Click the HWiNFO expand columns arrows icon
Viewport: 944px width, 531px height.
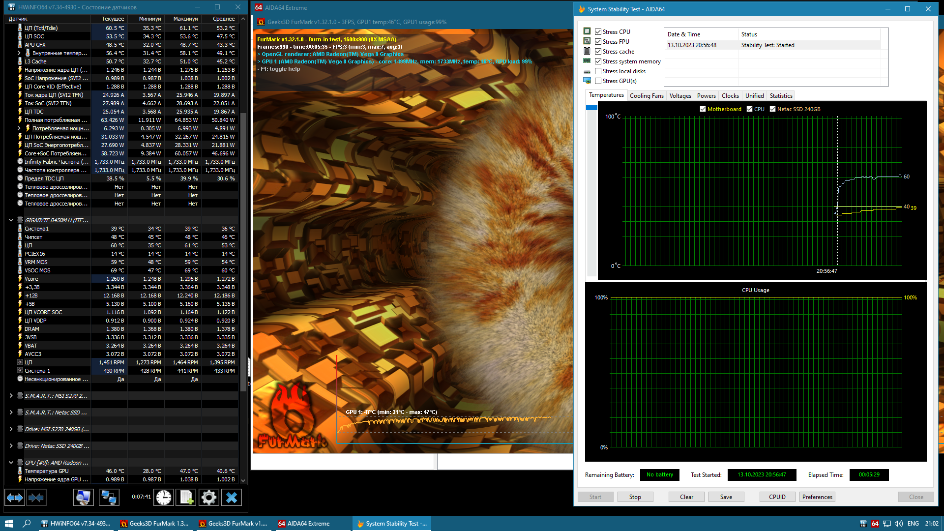pos(14,498)
